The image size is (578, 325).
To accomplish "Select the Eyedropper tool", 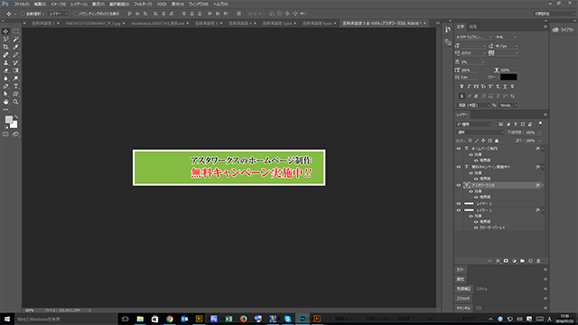I will coord(16,47).
